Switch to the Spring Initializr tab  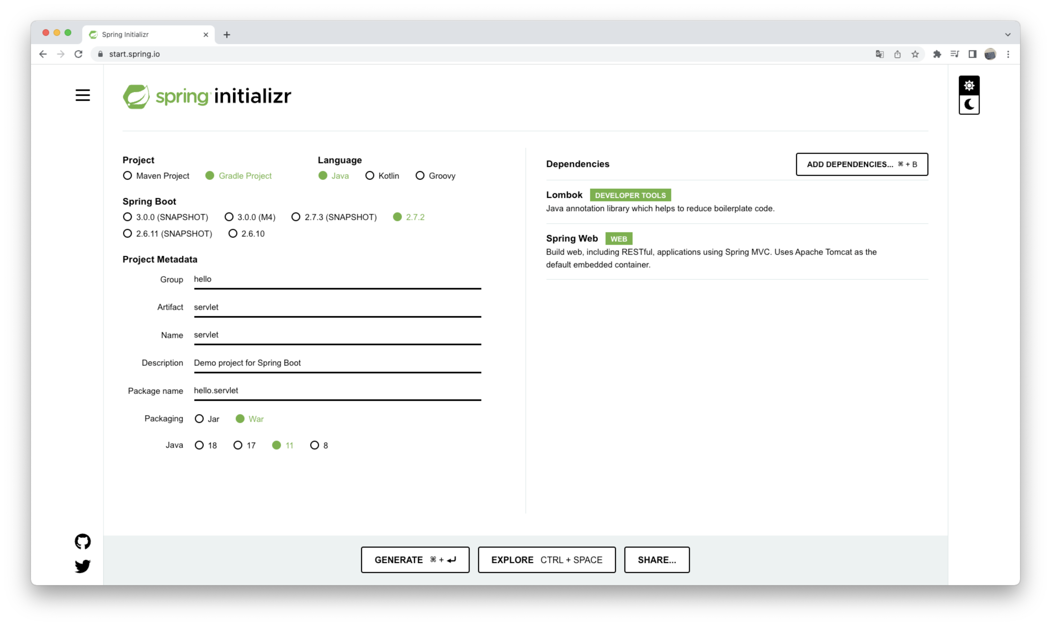click(x=144, y=34)
